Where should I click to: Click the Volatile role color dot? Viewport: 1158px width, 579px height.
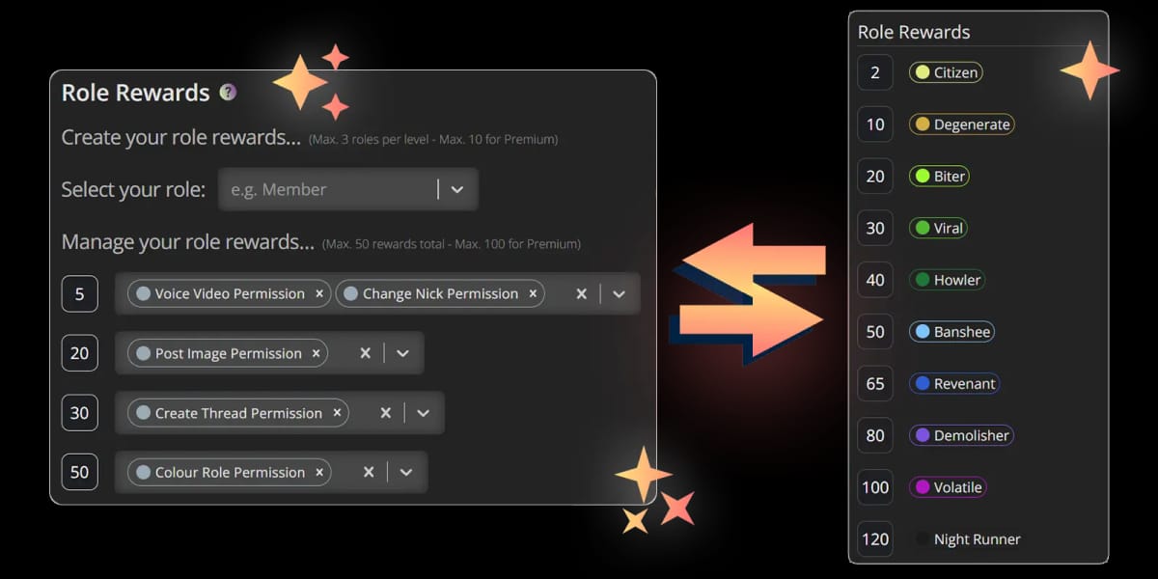pos(922,487)
